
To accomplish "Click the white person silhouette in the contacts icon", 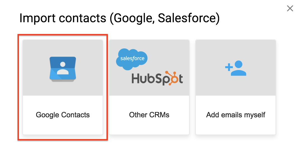I will coord(63,68).
